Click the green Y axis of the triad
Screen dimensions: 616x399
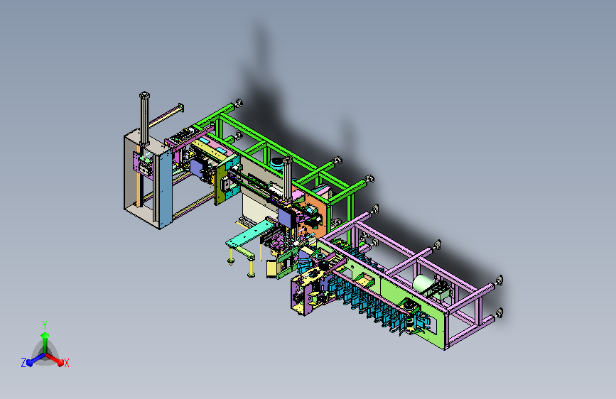[45, 342]
